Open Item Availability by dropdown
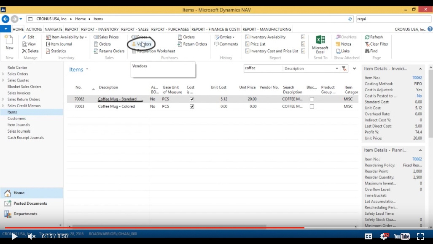The height and width of the screenshot is (244, 433). coord(66,37)
